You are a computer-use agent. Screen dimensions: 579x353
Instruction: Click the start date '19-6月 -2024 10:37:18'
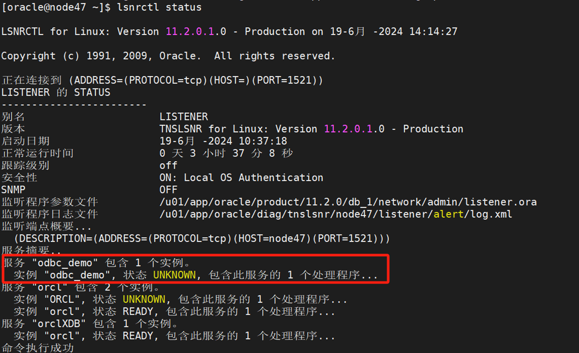[223, 141]
